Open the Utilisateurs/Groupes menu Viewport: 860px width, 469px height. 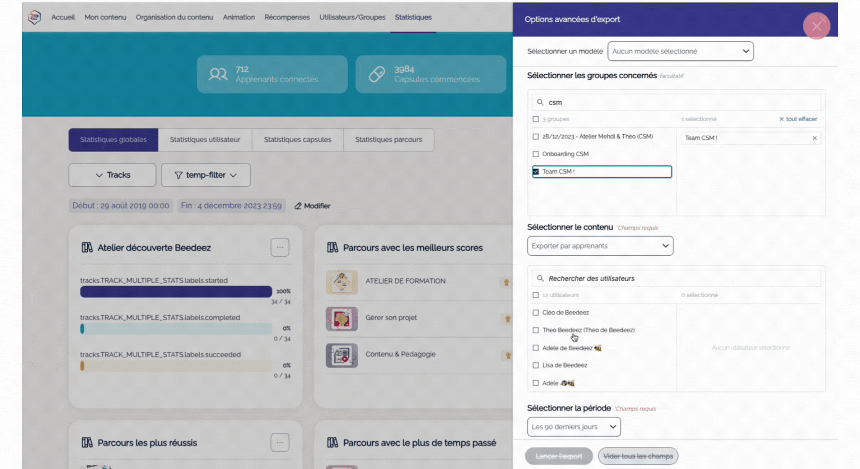[x=352, y=17]
